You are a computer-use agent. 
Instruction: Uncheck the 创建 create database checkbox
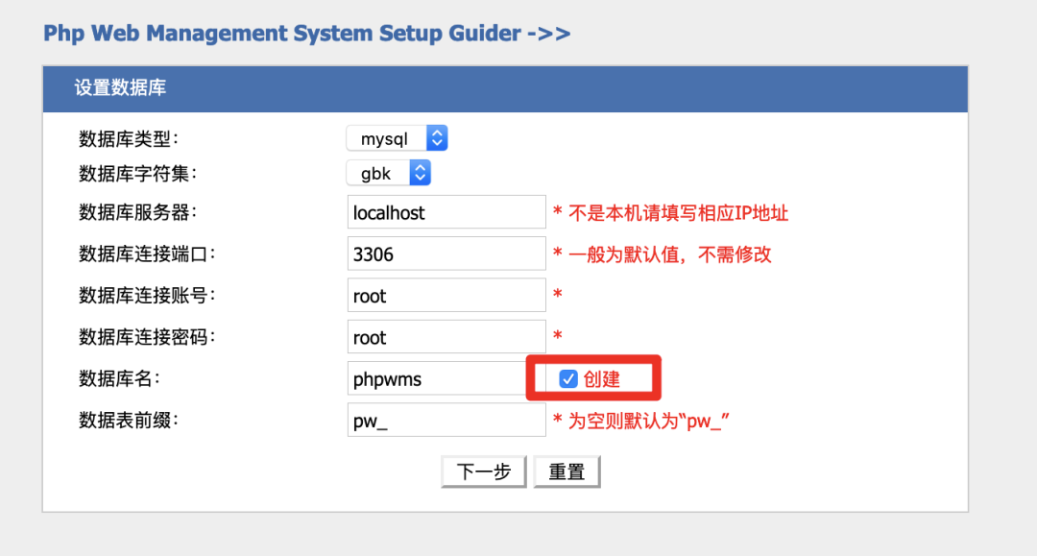pos(568,378)
